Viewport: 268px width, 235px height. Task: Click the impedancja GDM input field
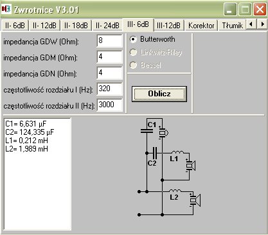pyautogui.click(x=110, y=57)
